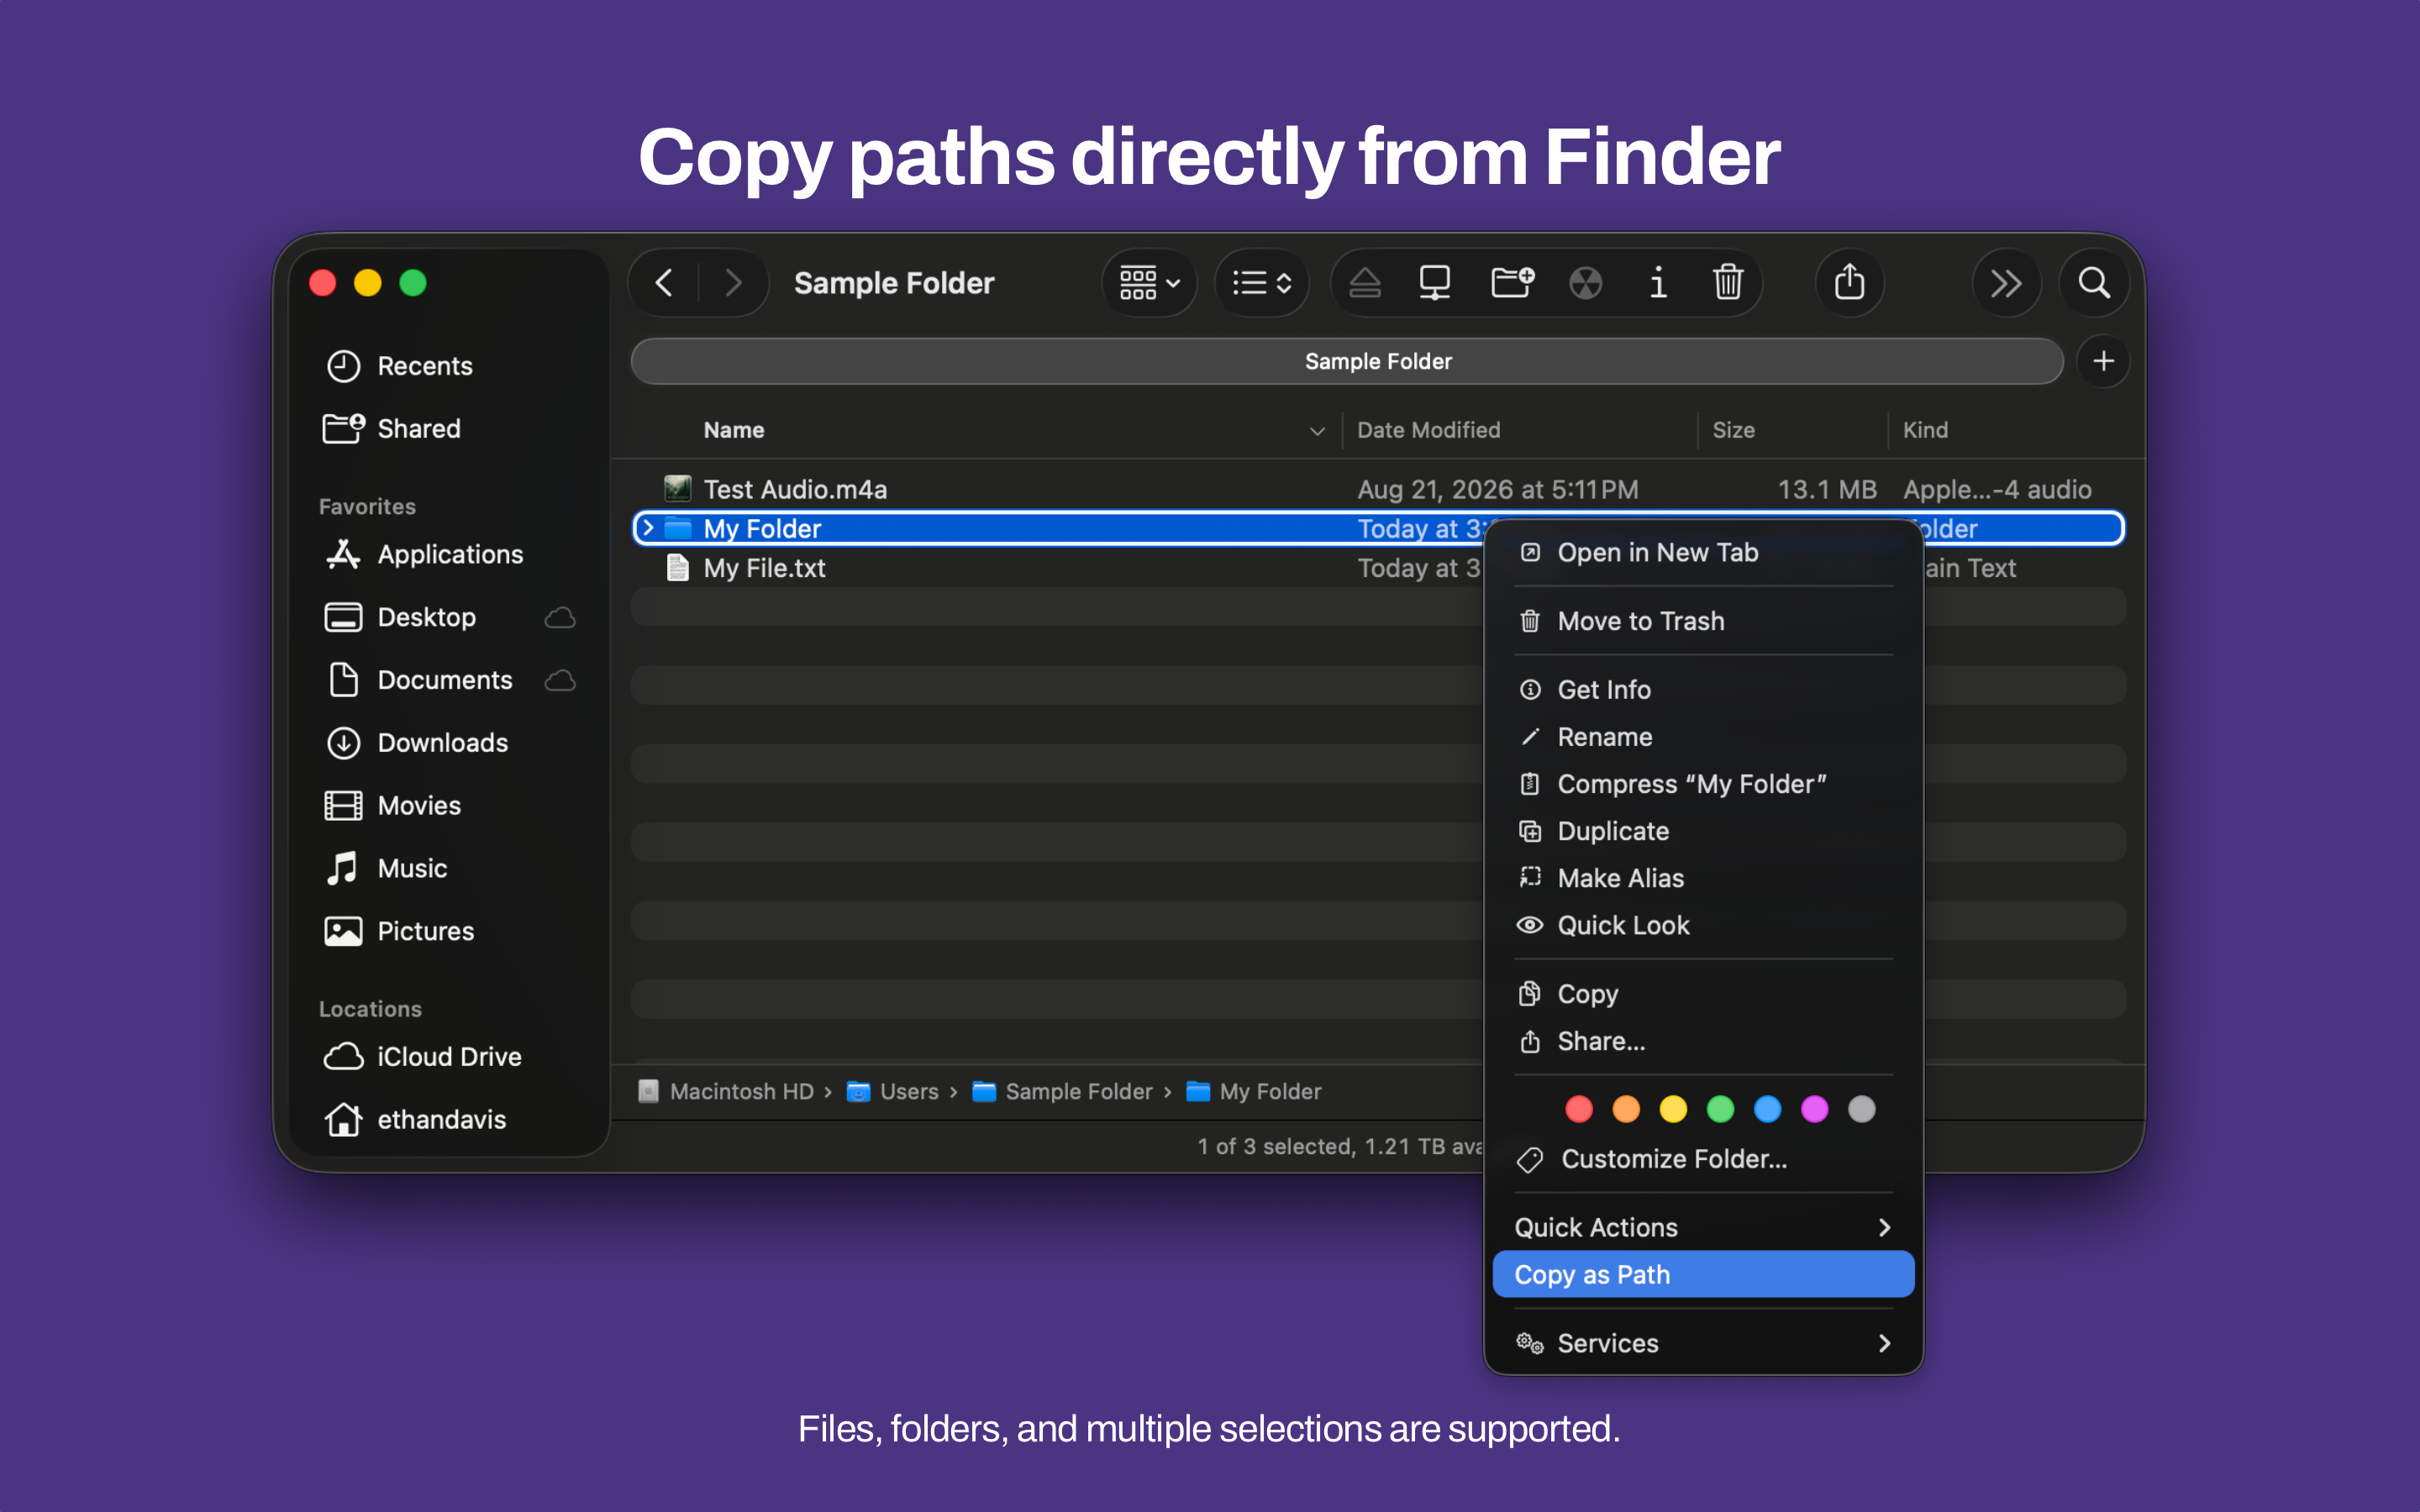Viewport: 2420px width, 1512px height.
Task: Sort by the Size column header
Action: point(1733,430)
